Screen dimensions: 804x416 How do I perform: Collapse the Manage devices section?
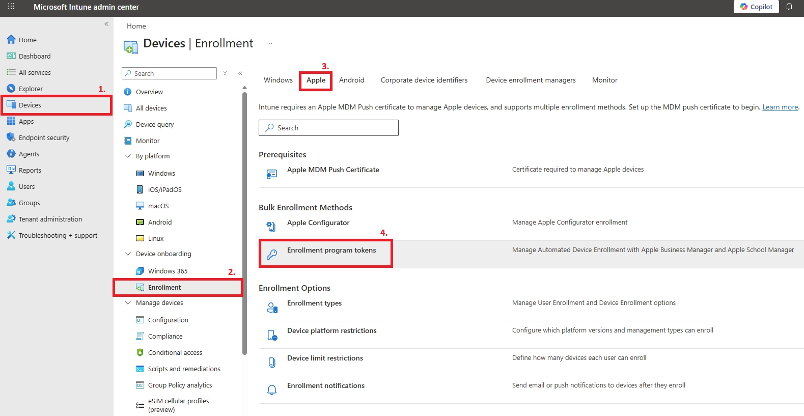click(128, 302)
